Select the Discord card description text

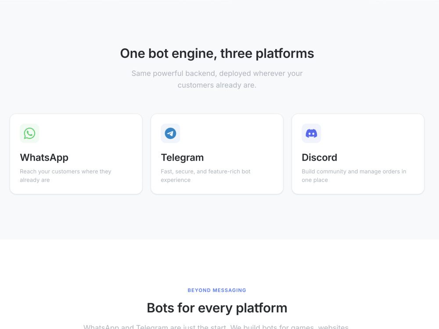coord(354,176)
